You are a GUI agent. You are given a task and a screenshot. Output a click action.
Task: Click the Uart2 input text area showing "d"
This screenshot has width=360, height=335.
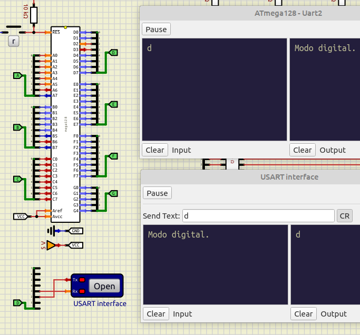[214, 90]
